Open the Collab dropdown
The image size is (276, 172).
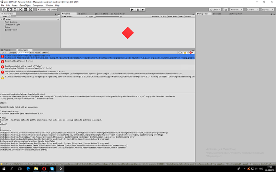tap(215, 10)
